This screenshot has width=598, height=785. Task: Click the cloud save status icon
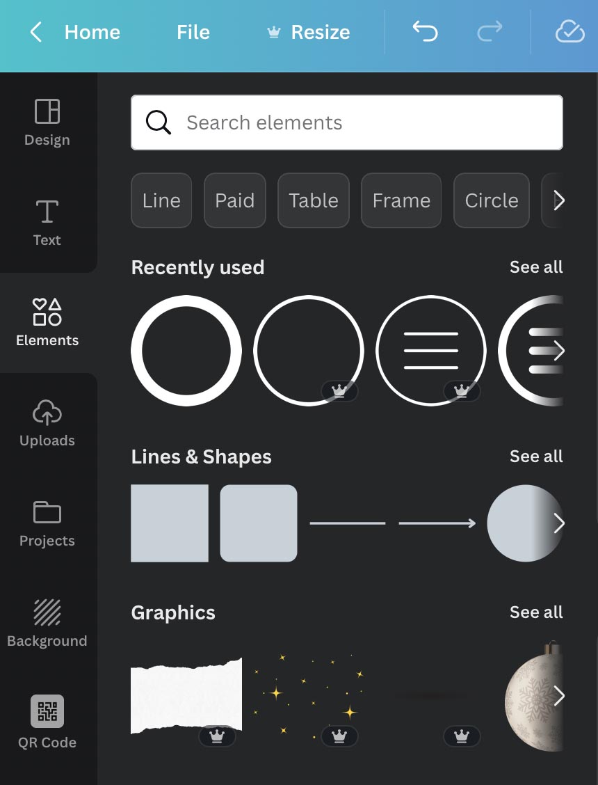point(570,32)
